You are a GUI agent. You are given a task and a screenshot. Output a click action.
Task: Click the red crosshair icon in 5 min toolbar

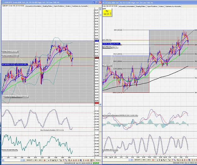[x=72, y=160]
